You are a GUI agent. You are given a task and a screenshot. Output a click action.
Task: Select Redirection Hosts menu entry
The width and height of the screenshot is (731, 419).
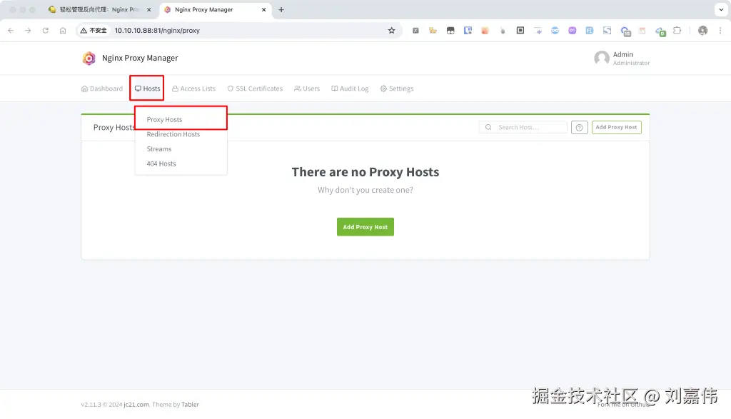[x=173, y=134]
